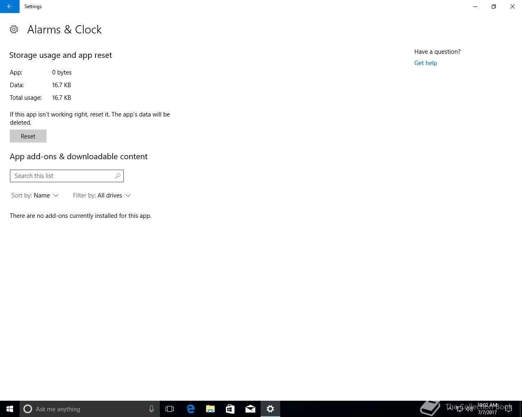Click the 'no add-ons currently installed' message

81,216
